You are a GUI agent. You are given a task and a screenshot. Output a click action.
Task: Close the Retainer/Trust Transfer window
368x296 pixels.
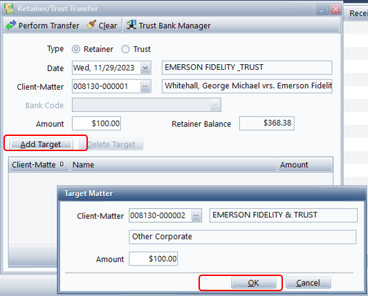click(335, 9)
